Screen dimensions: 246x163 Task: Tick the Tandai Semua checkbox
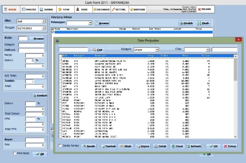(x=60, y=146)
